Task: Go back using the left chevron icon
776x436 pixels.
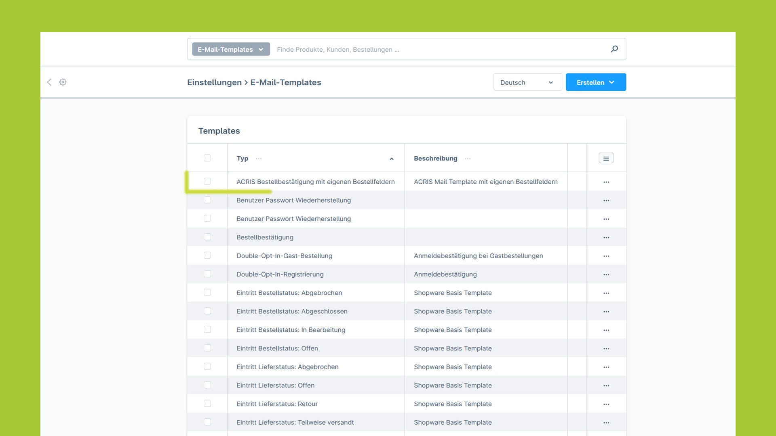Action: point(49,82)
